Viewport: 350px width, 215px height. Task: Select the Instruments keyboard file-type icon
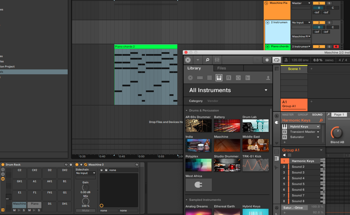(219, 78)
